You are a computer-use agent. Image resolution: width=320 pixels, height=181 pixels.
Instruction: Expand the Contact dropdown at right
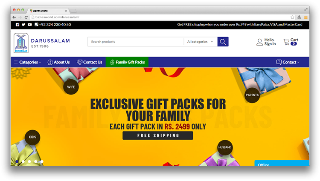(288, 62)
